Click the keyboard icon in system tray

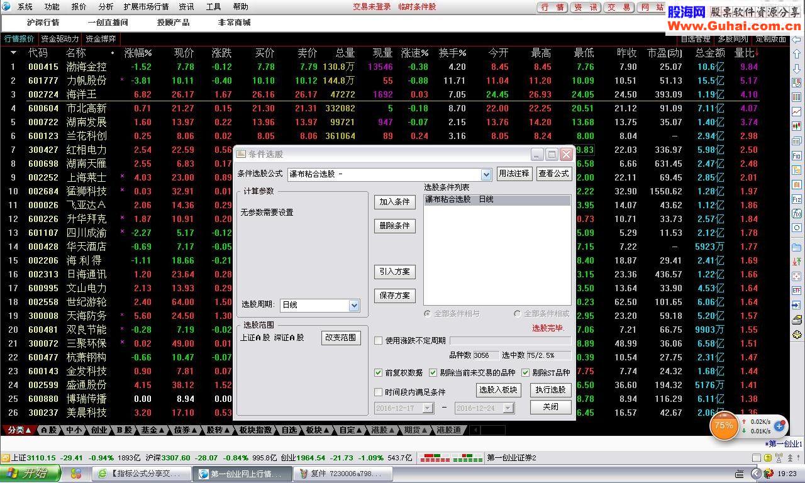point(739,474)
